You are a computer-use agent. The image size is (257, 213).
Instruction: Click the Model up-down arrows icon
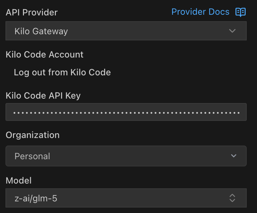coord(232,198)
